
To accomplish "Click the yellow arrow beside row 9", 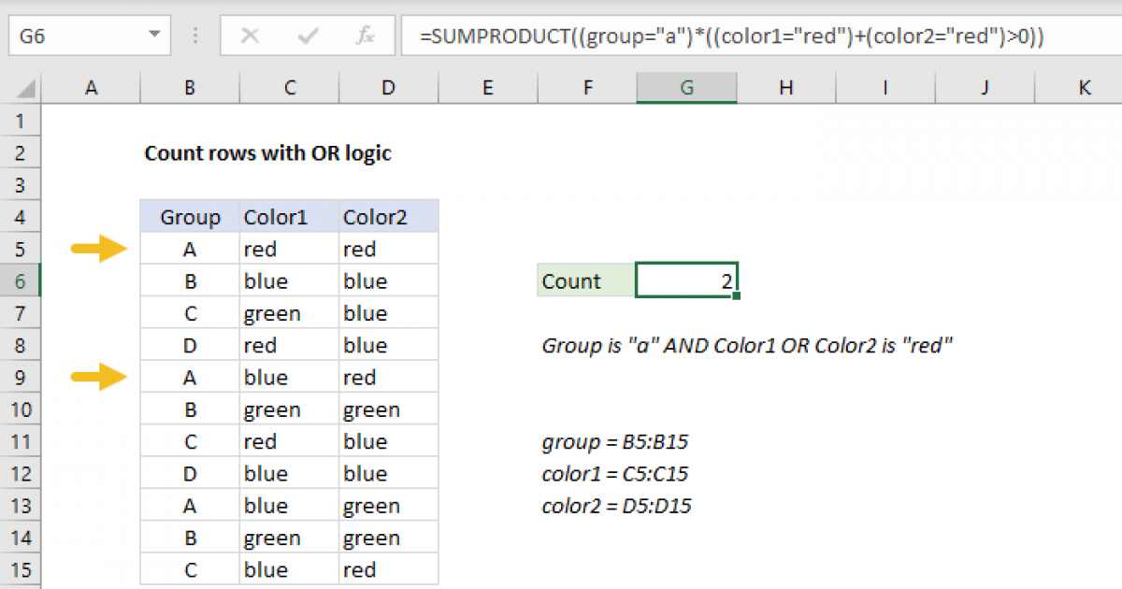I will (x=100, y=378).
